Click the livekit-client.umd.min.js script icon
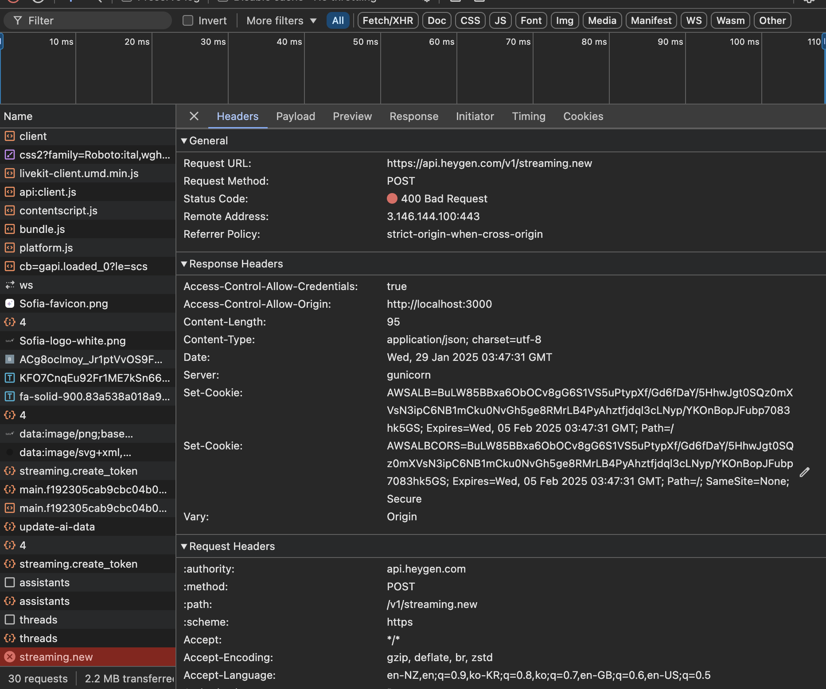826x689 pixels. (10, 174)
